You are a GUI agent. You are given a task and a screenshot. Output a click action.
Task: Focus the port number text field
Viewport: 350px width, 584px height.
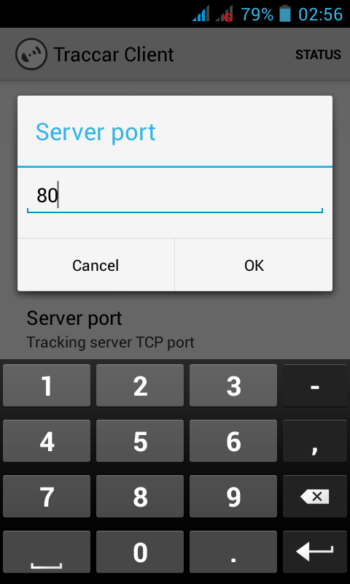coord(175,196)
